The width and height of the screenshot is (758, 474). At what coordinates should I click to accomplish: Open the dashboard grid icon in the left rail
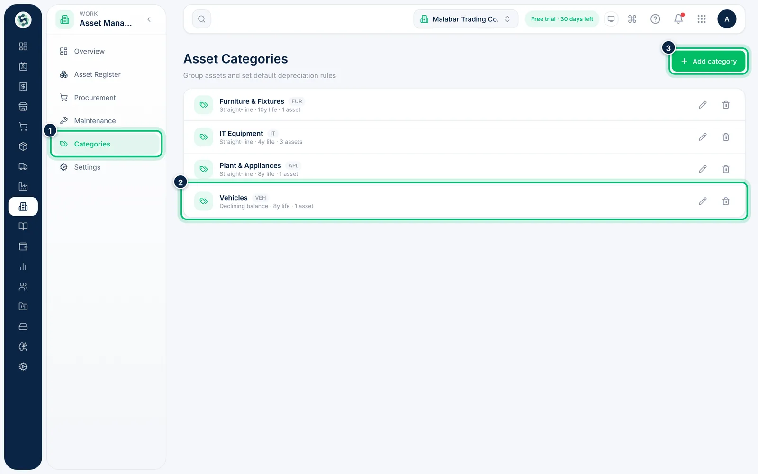[x=23, y=46]
